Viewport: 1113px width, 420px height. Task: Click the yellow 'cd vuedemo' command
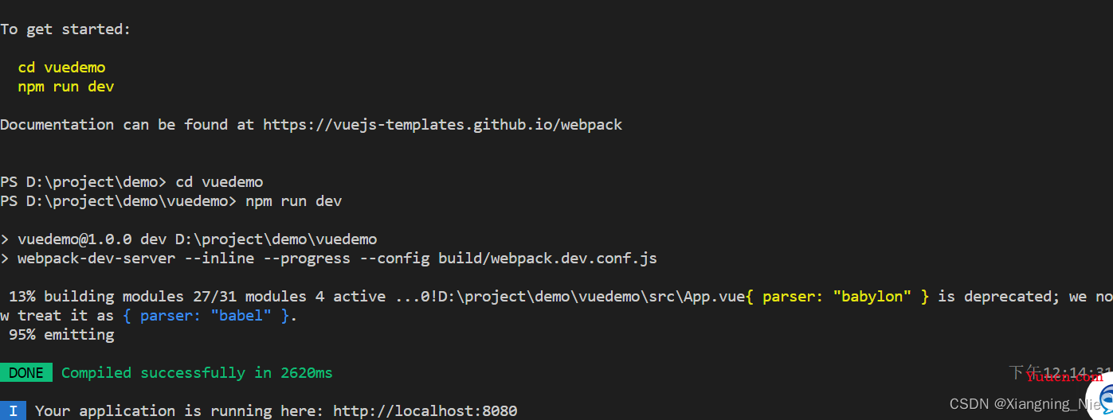(61, 68)
